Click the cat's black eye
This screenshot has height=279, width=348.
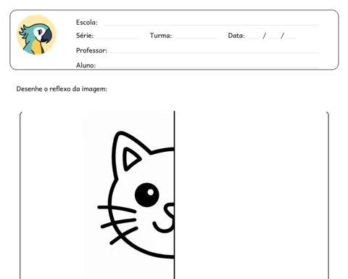tap(147, 195)
